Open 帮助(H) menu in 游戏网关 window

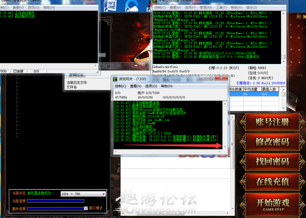click(167, 86)
